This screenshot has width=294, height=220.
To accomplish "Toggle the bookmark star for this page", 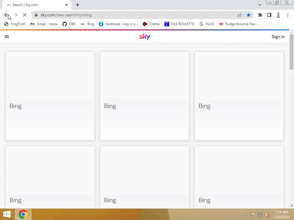I will click(249, 15).
